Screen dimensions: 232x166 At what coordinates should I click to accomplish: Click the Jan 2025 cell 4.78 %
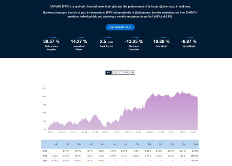[x=55, y=160]
